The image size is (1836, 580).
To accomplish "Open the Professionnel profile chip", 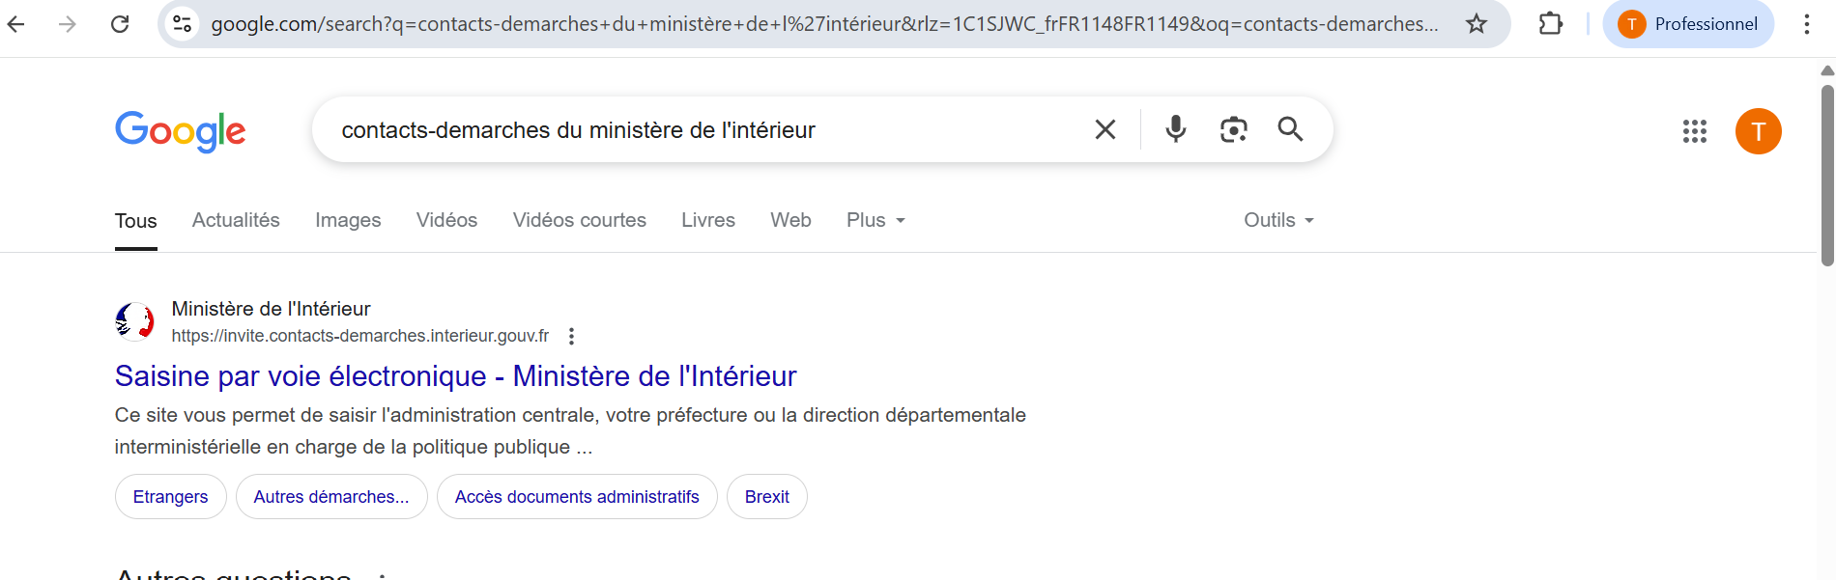I will coord(1688,24).
